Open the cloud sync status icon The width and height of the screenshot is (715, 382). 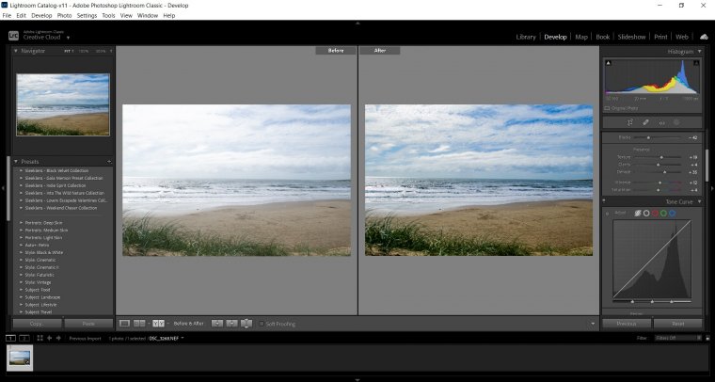click(704, 37)
